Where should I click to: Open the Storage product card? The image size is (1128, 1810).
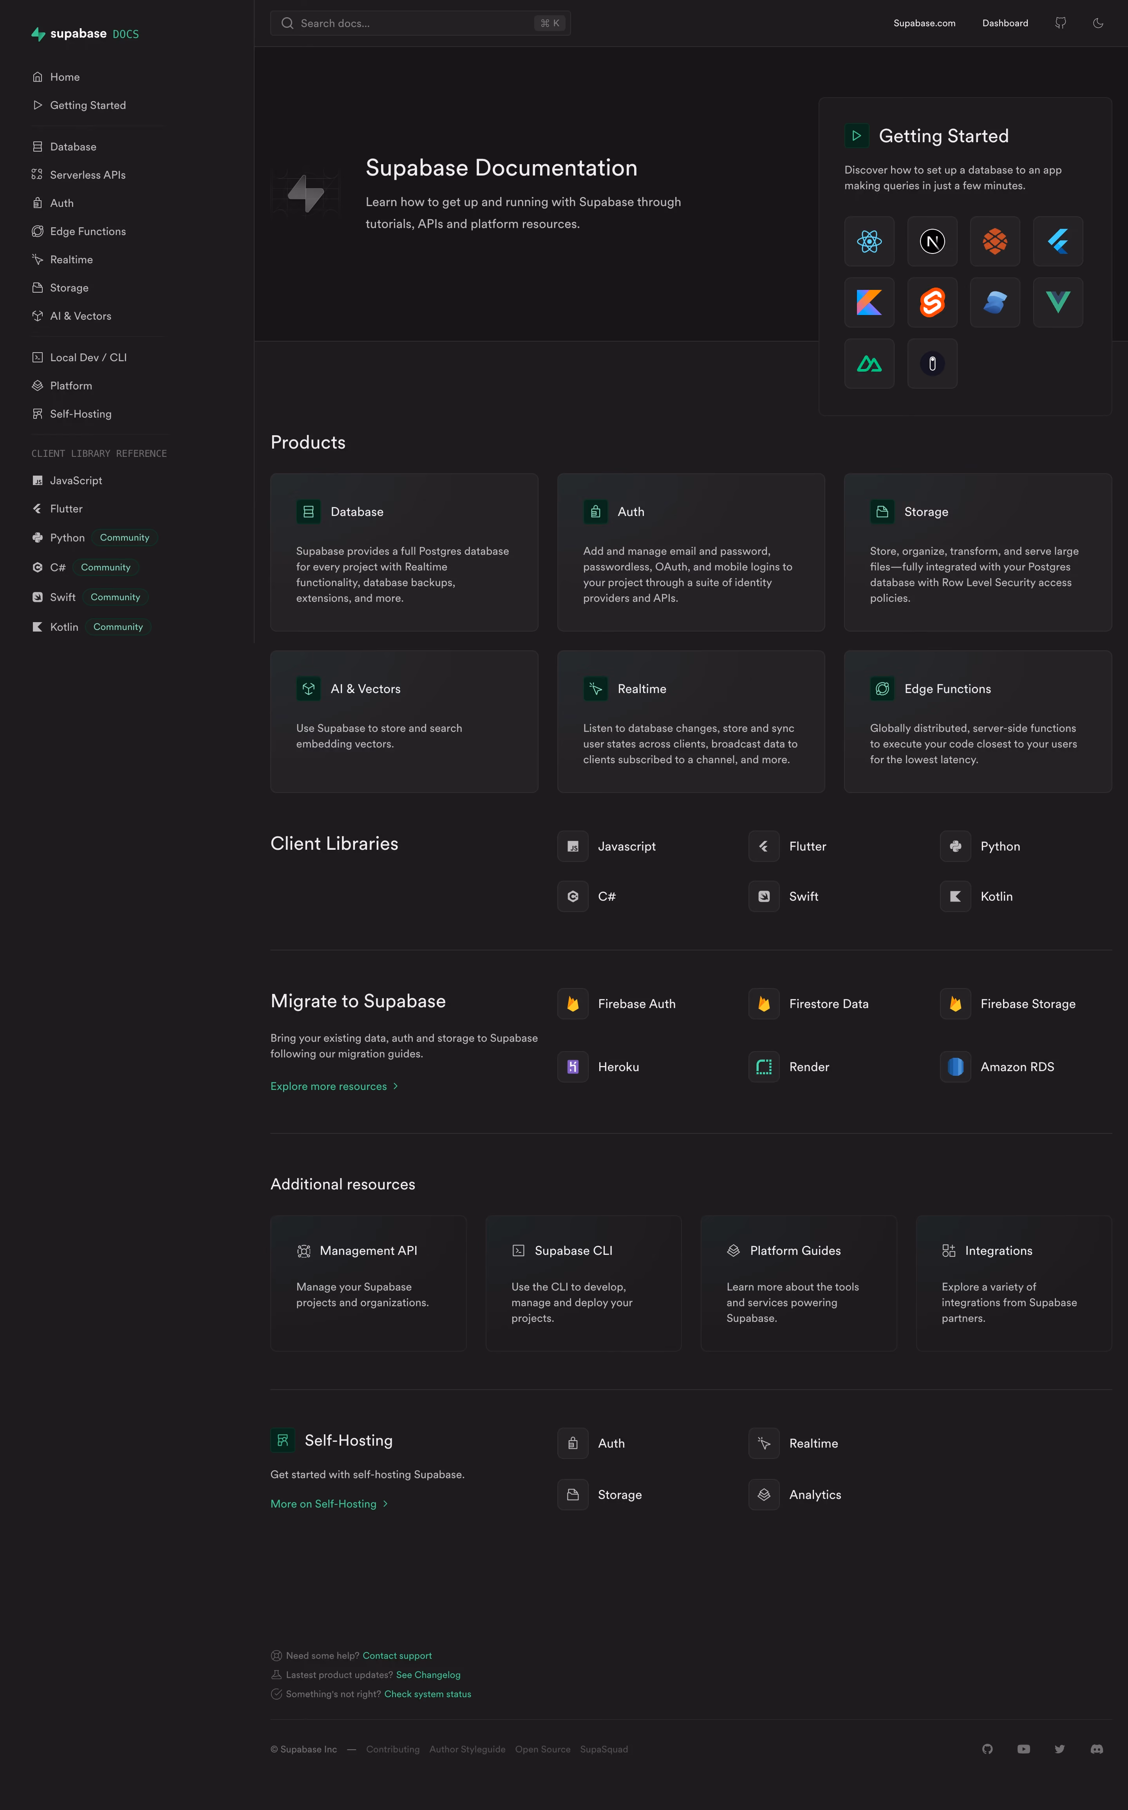977,552
